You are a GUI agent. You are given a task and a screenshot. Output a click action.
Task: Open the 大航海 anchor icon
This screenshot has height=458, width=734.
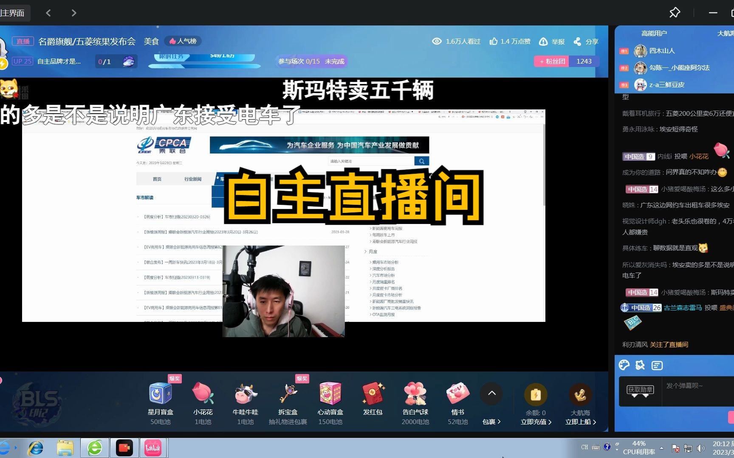pos(580,395)
